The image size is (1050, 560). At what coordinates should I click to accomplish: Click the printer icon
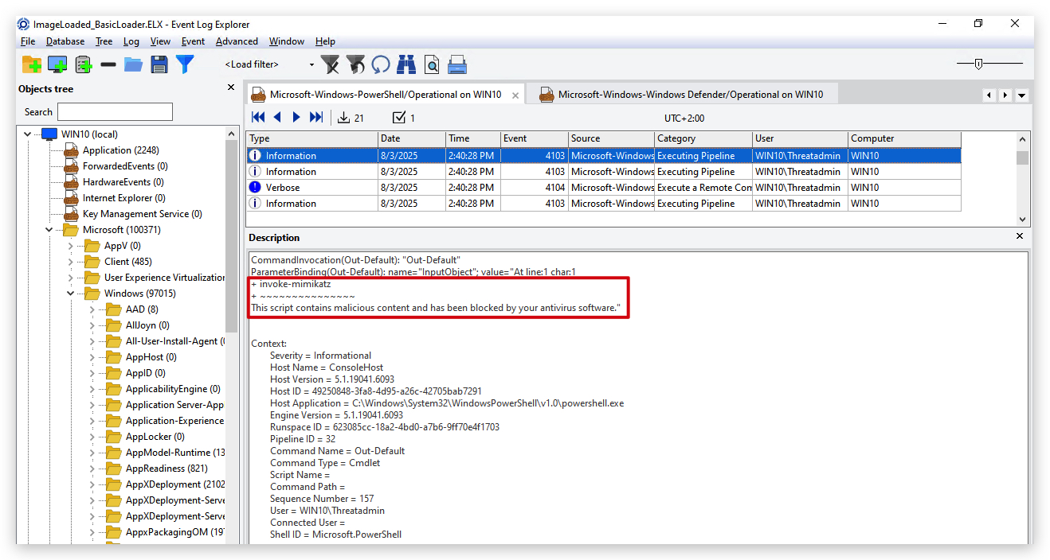tap(457, 64)
